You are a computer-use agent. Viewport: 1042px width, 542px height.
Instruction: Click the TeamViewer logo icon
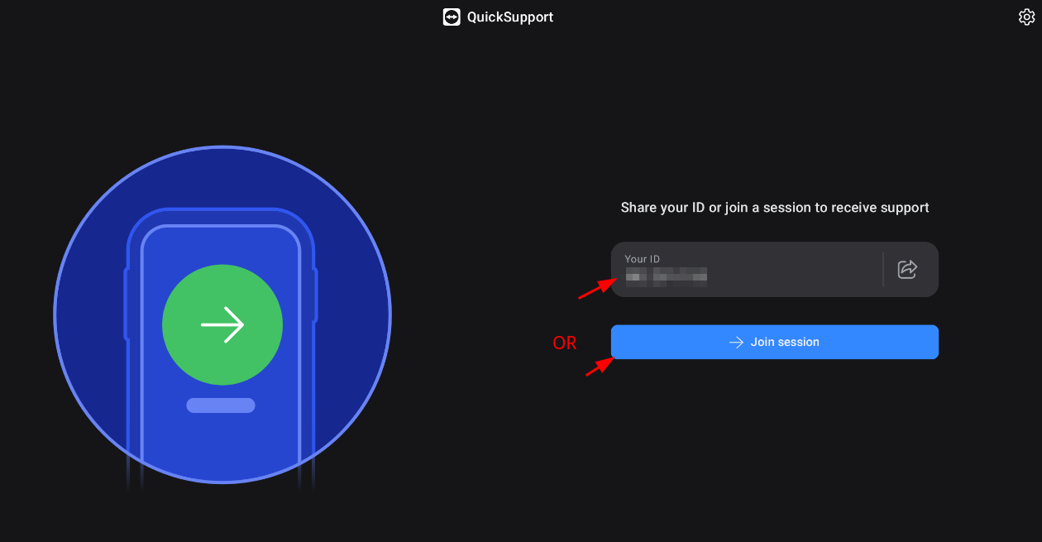452,17
